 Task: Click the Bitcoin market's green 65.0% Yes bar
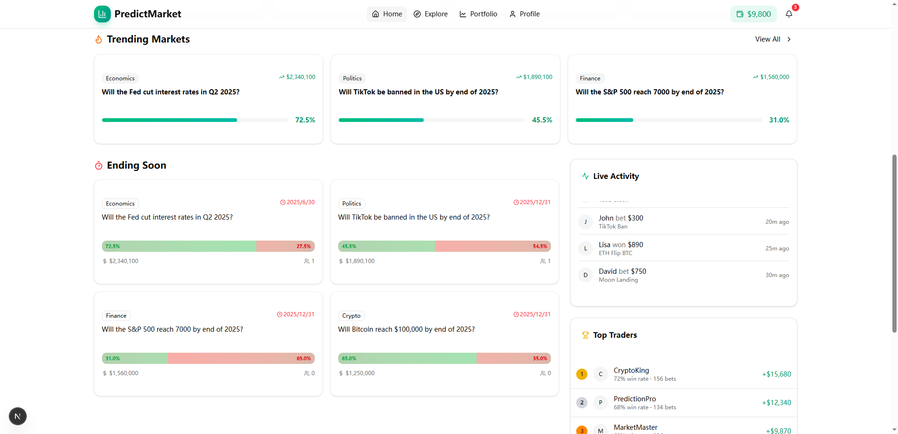407,358
